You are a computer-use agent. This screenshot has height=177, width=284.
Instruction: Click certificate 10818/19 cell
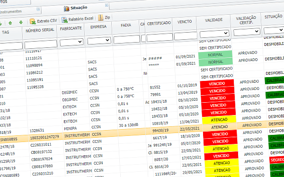tap(160, 123)
